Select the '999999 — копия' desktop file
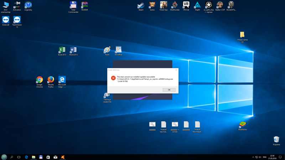The width and height of the screenshot is (285, 160). click(x=175, y=127)
